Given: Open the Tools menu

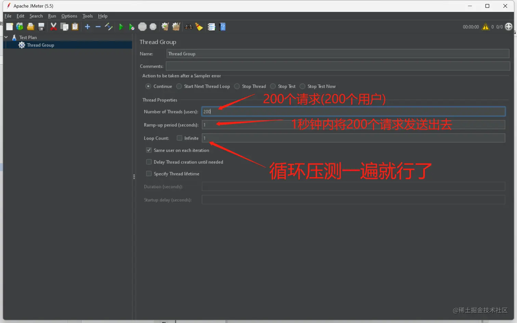Looking at the screenshot, I should [x=88, y=16].
